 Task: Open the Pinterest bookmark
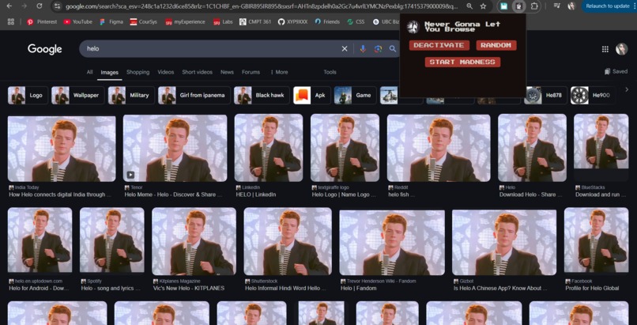point(42,22)
